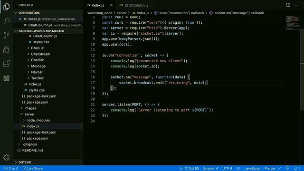Screen dimensions: 304x171
Task: Open ChatColumn.js from the Open Editors list
Action: click(48, 25)
